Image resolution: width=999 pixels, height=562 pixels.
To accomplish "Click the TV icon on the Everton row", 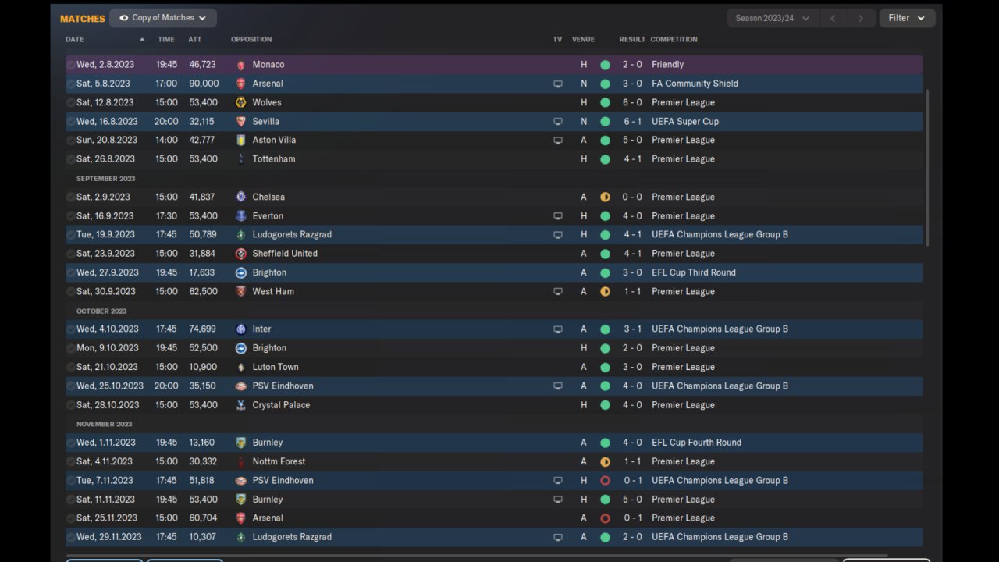I will pyautogui.click(x=557, y=216).
